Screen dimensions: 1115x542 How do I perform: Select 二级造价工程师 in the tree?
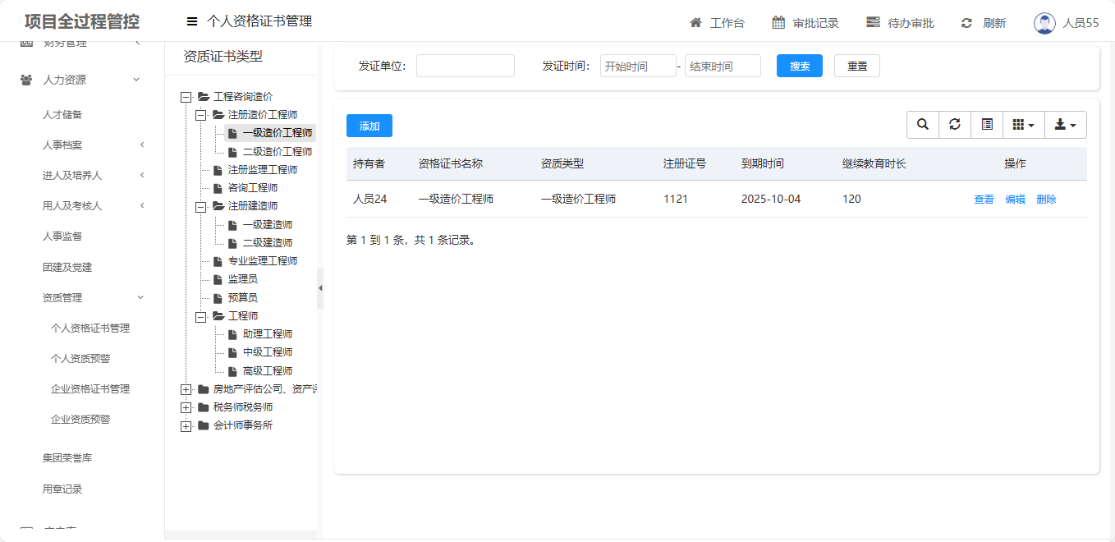coord(277,152)
